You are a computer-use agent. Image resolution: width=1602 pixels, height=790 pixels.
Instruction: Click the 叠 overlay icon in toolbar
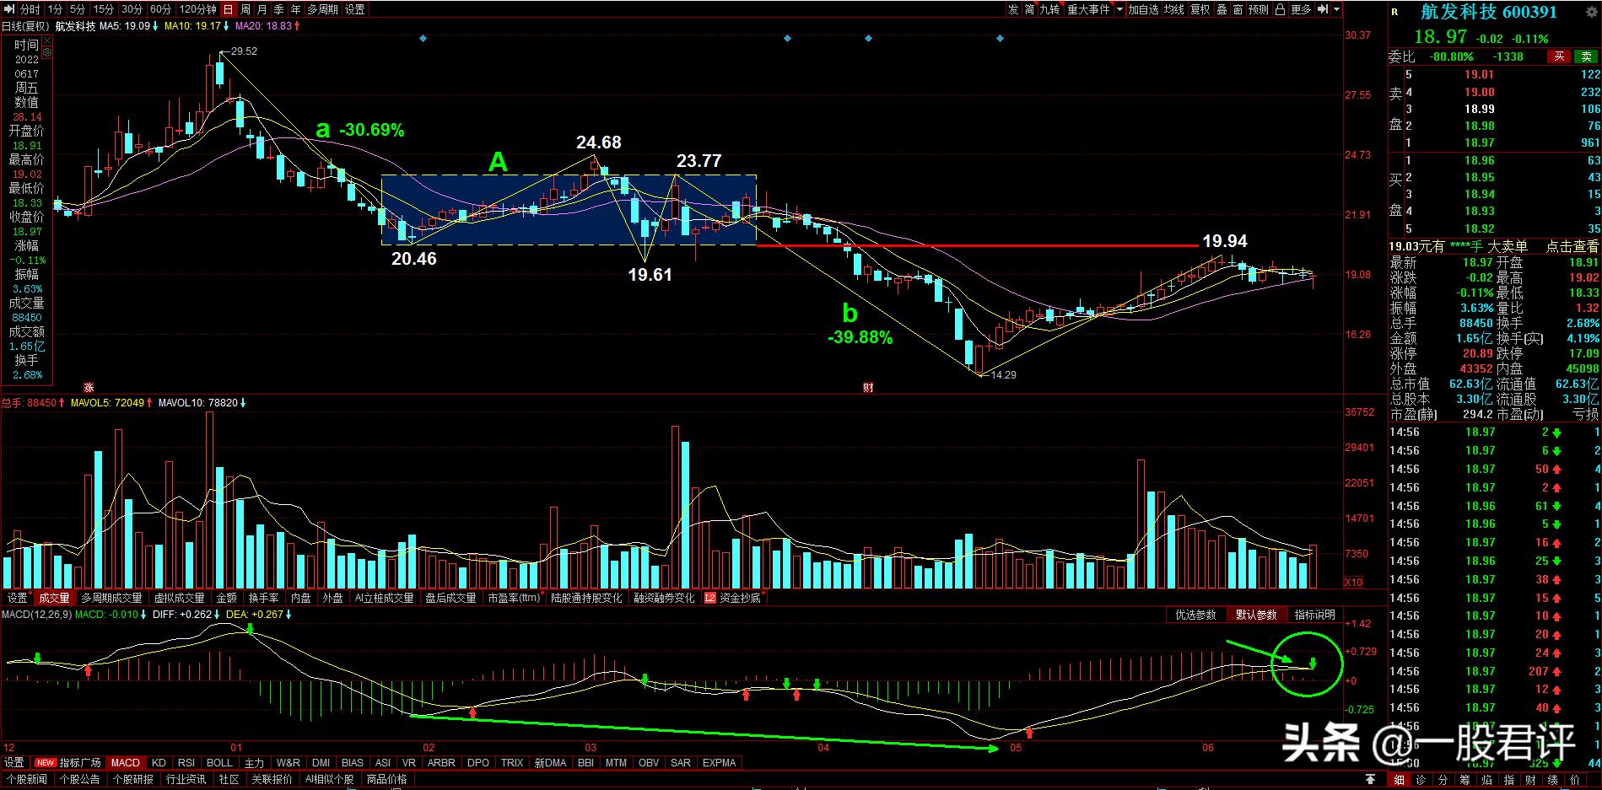1222,9
